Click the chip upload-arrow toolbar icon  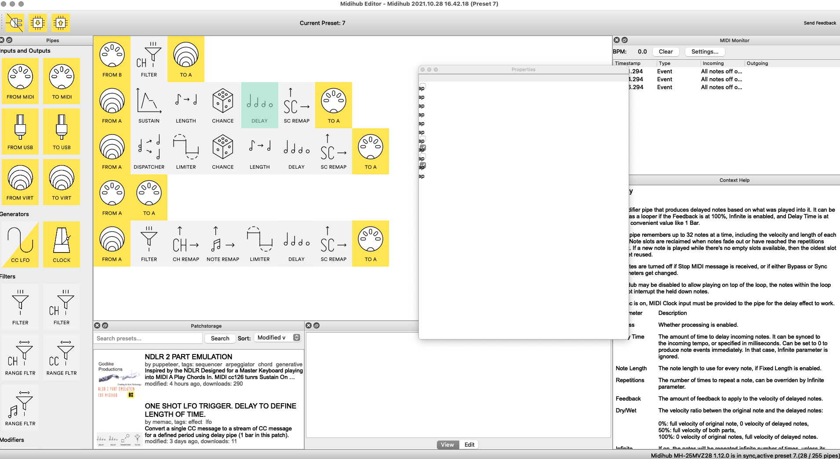coord(61,23)
